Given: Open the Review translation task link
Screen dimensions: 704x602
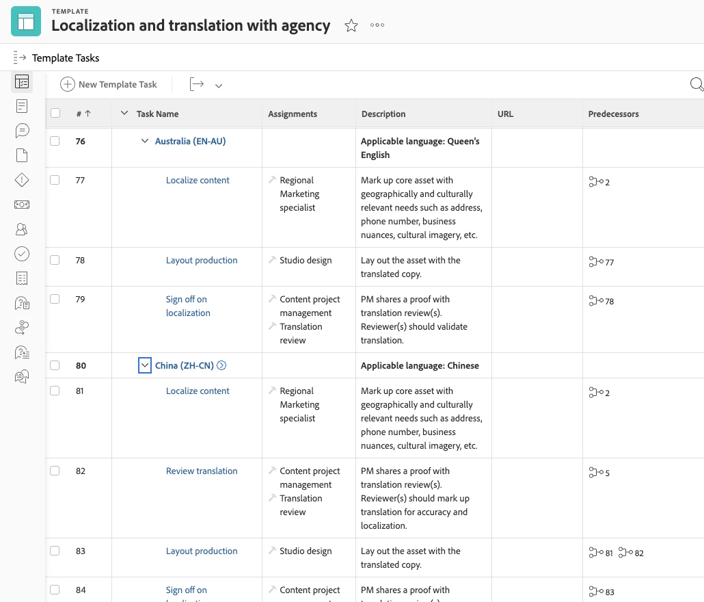Looking at the screenshot, I should (x=202, y=471).
